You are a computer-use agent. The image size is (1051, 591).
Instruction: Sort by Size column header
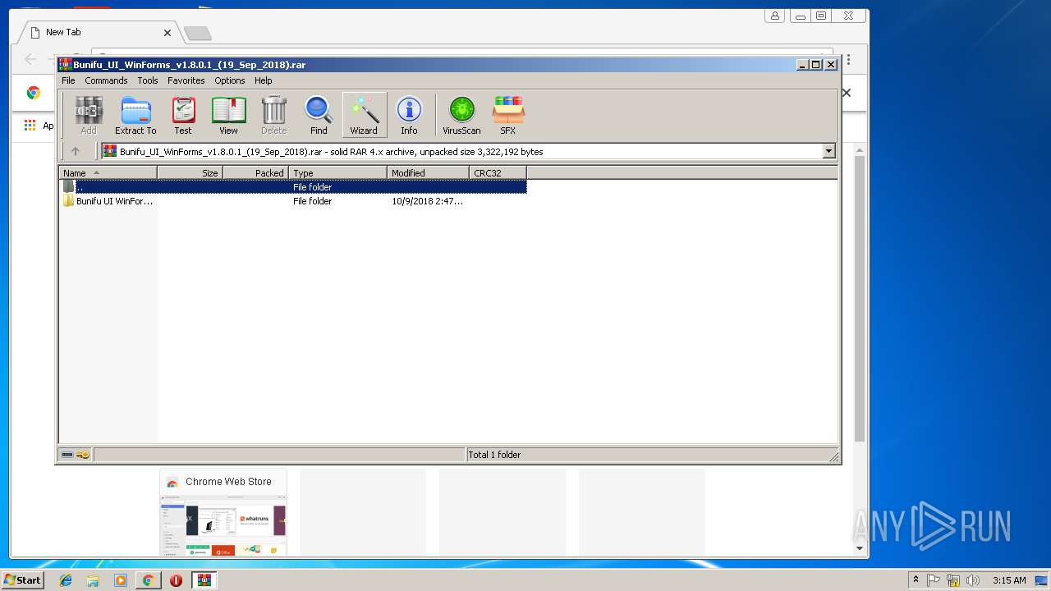[x=190, y=173]
